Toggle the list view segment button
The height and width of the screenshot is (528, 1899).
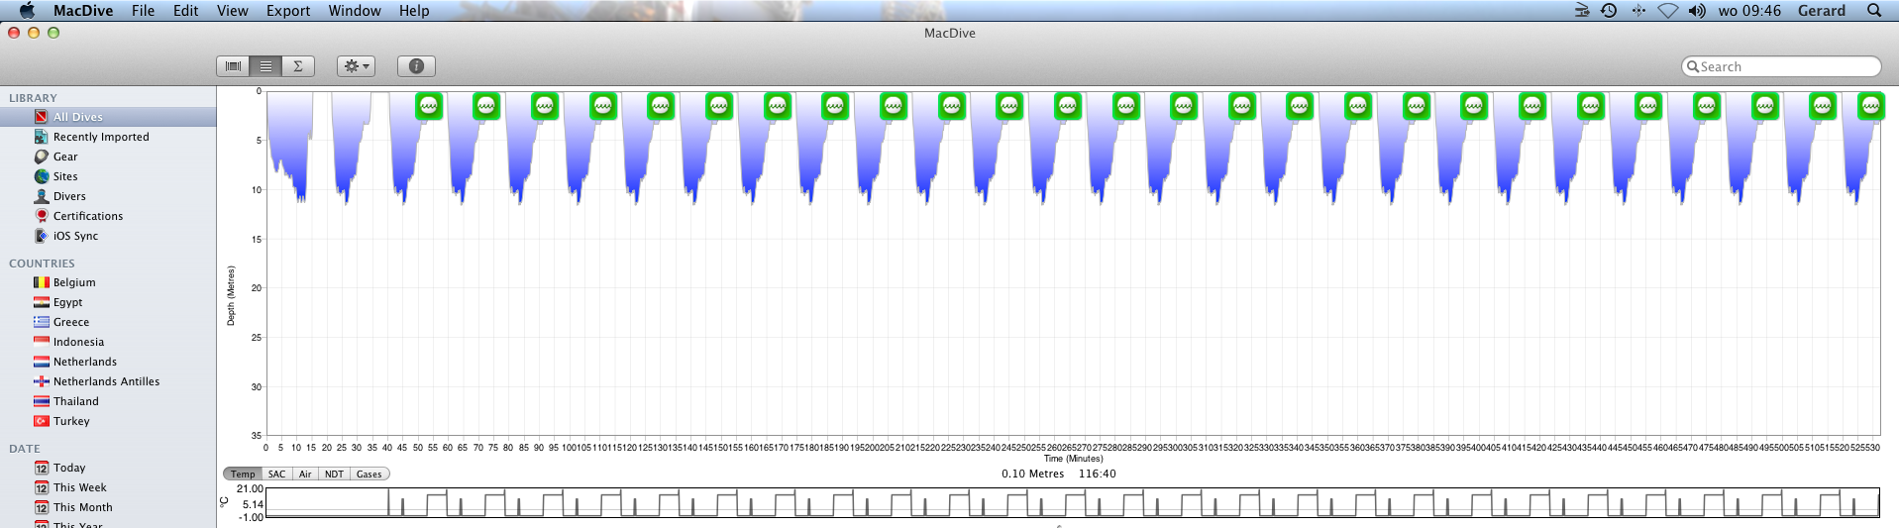265,66
